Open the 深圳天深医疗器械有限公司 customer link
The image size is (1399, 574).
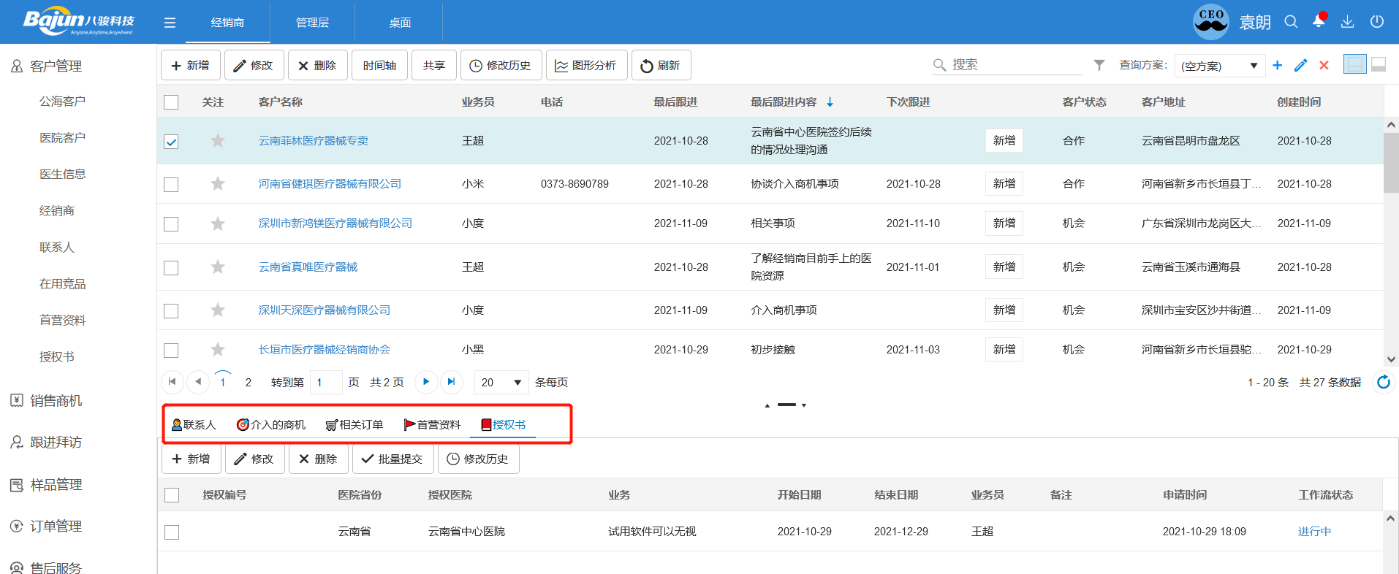point(324,310)
